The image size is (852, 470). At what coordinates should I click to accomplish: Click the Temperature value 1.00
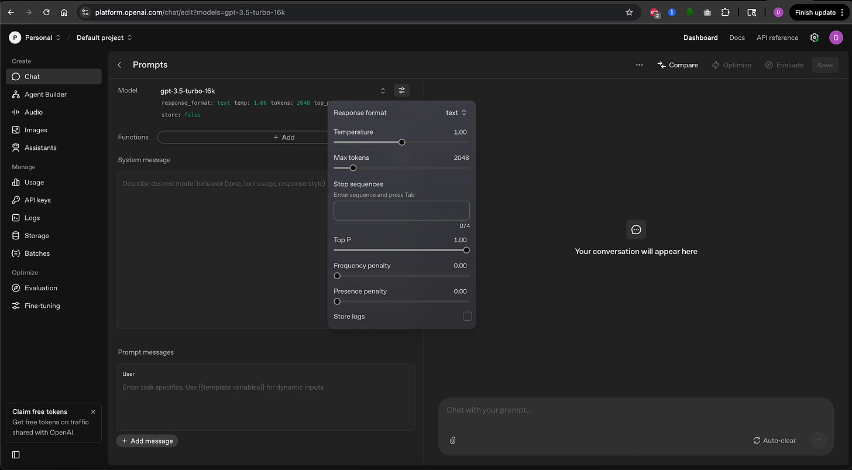pyautogui.click(x=461, y=132)
